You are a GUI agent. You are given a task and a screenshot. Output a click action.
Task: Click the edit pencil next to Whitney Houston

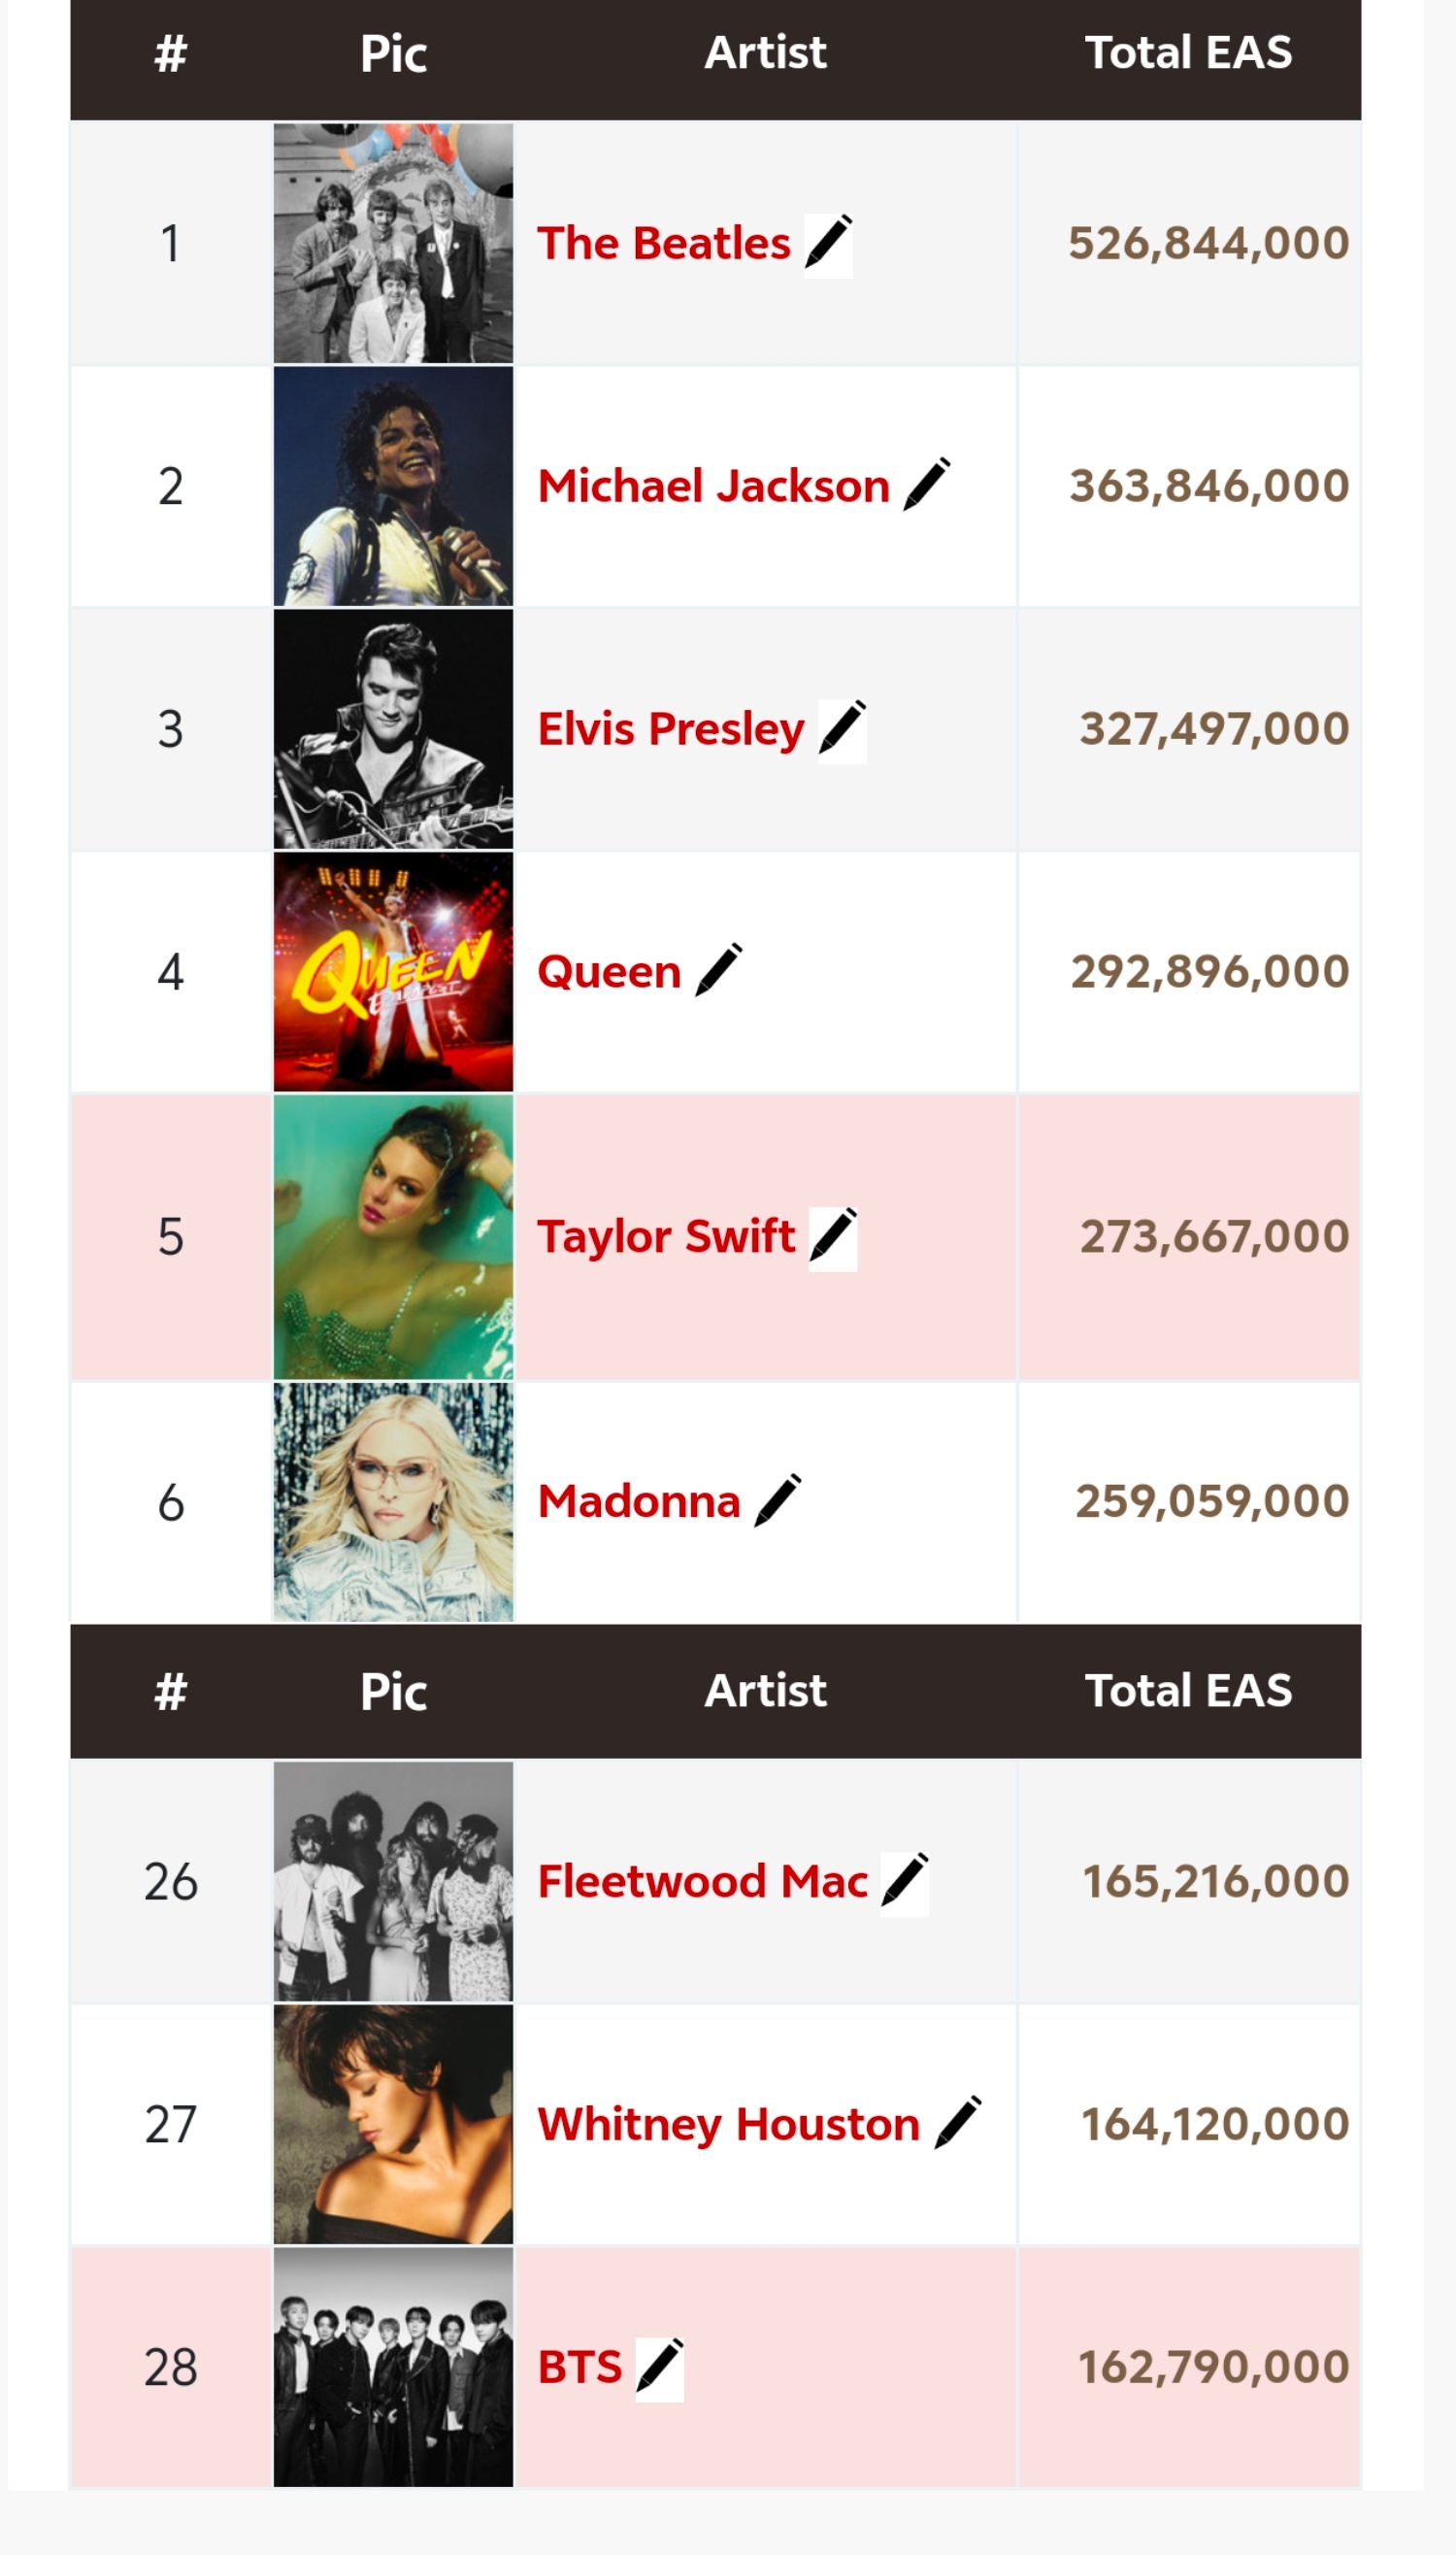coord(958,2124)
